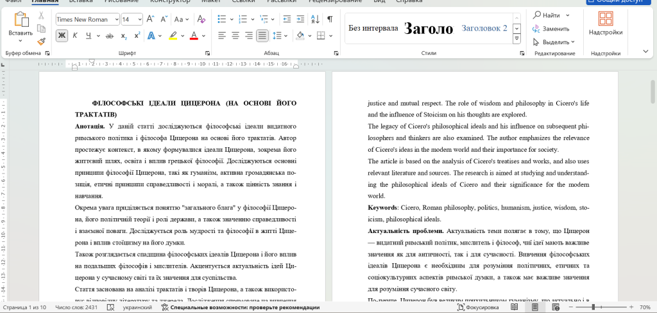Expand the numbered list options arrow
The height and width of the screenshot is (313, 657).
(x=252, y=19)
